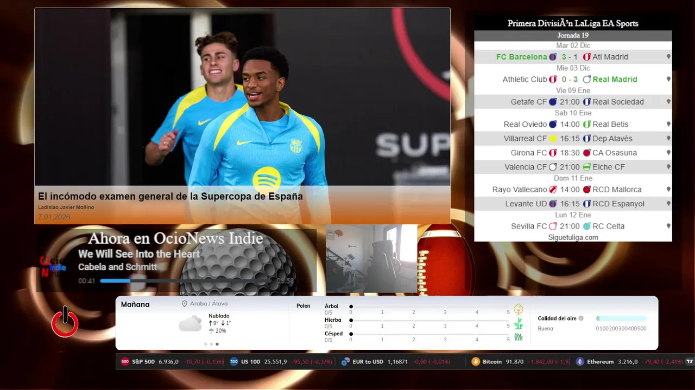Open the Siguetuliga.com link
Viewport: 695px width, 390px height.
573,237
